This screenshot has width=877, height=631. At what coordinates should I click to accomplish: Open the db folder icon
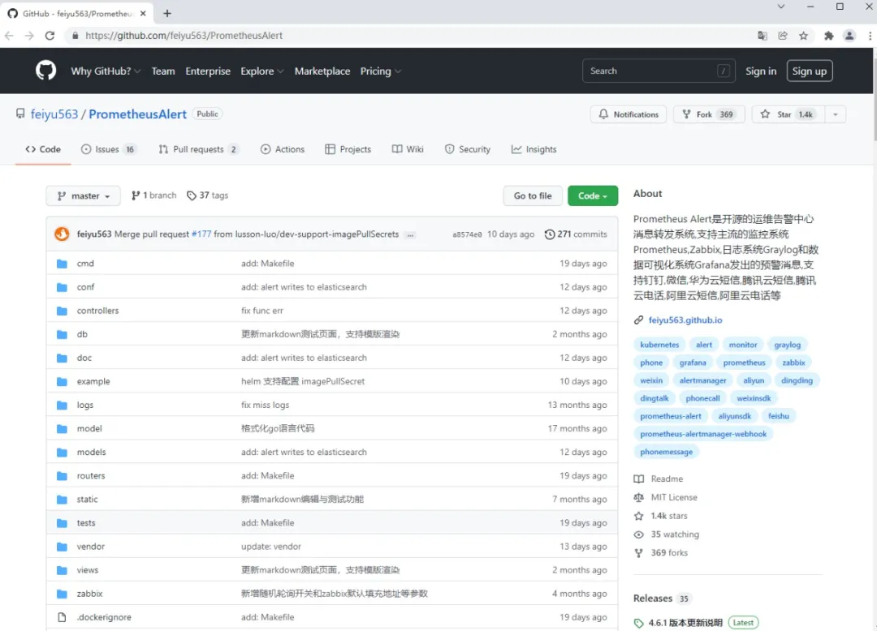pos(62,334)
